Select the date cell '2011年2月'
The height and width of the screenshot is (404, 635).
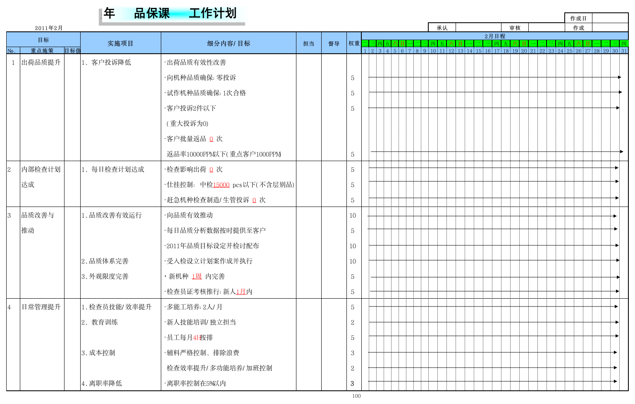tap(49, 28)
